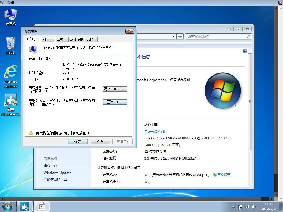Expand the address bar dropdown arrow
Viewport: 283px width, 212px height.
coord(174,37)
